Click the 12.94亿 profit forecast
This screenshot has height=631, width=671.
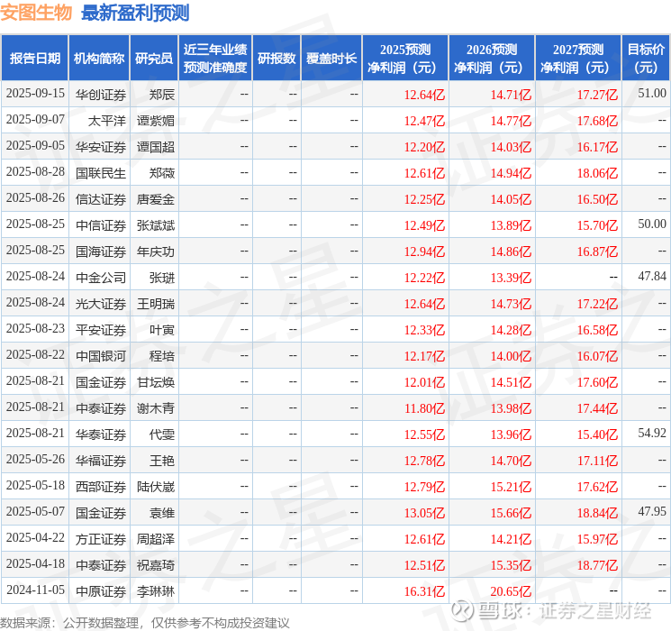point(424,251)
